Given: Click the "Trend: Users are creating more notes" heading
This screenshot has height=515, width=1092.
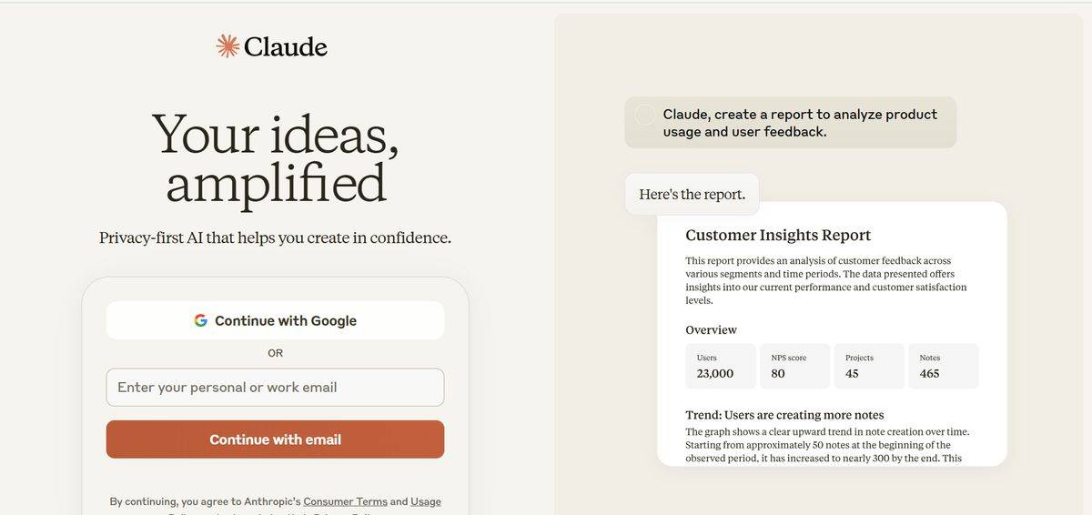Looking at the screenshot, I should click(784, 415).
